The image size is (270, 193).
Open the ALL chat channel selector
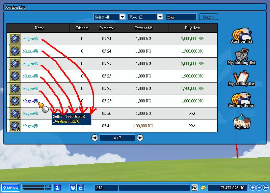pyautogui.click(x=106, y=188)
